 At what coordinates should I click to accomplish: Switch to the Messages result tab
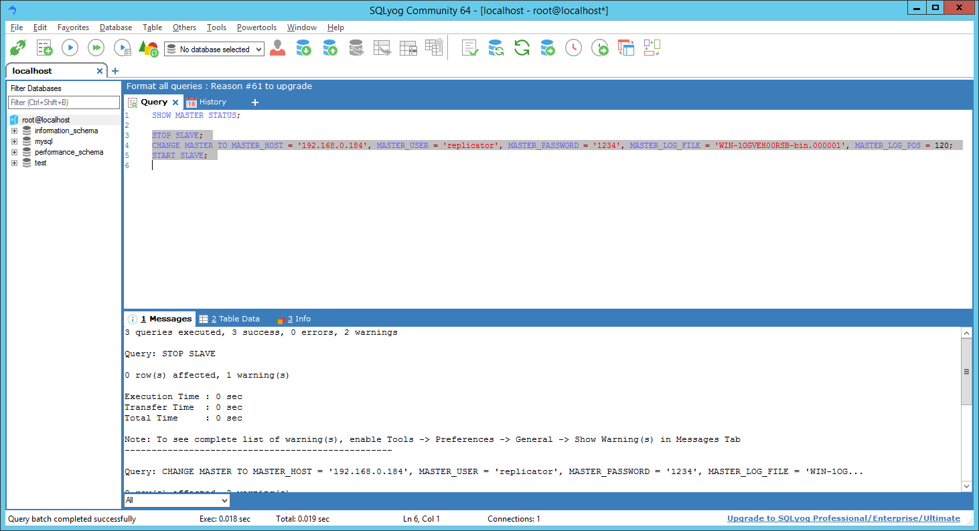161,319
